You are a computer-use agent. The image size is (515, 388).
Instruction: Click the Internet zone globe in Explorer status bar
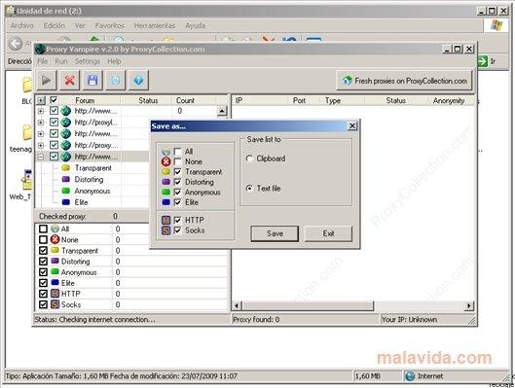click(x=410, y=376)
